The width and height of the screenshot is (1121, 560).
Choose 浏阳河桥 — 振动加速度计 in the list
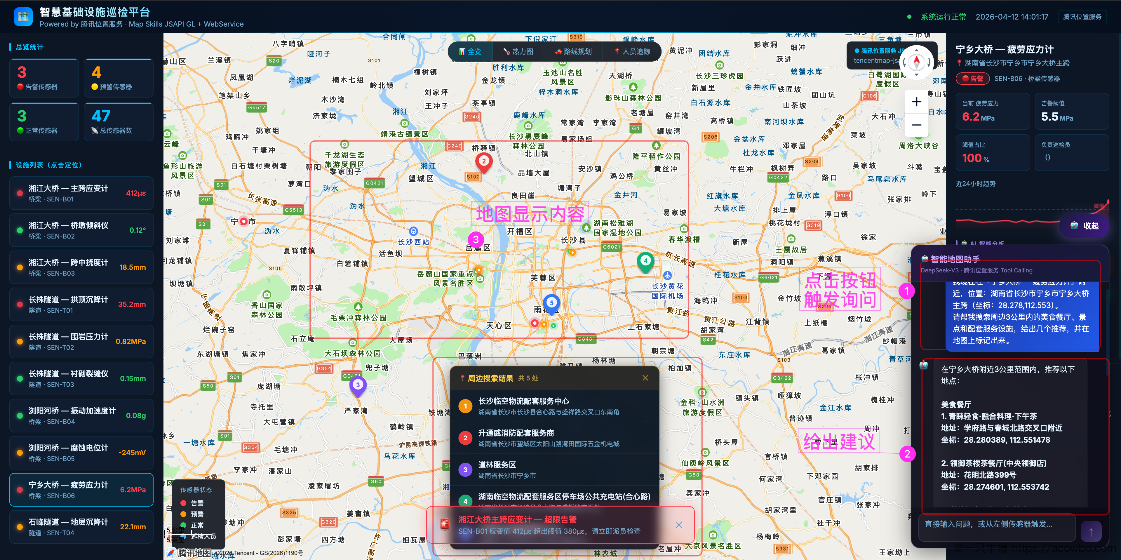point(81,415)
